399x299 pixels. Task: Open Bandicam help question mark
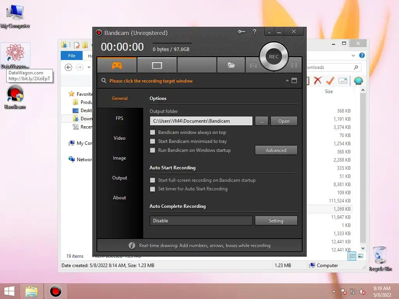[254, 32]
